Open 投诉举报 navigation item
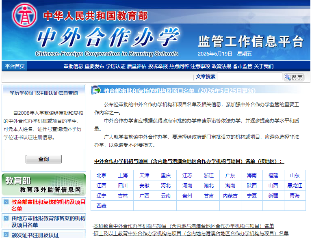 pyautogui.click(x=158, y=66)
